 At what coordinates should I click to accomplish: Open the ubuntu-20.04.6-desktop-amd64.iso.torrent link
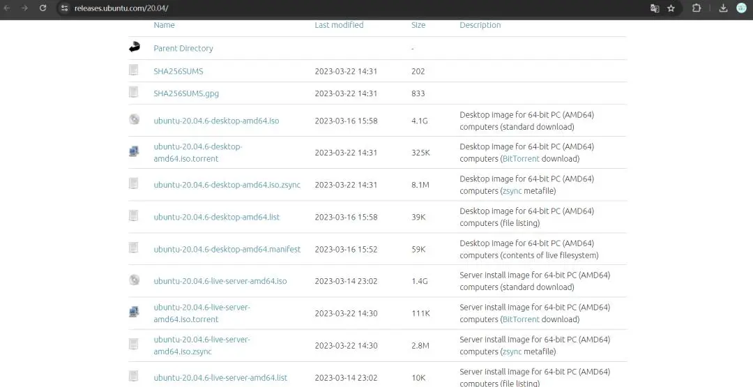pos(198,153)
